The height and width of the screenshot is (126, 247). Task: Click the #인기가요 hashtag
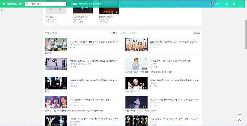pos(49,111)
